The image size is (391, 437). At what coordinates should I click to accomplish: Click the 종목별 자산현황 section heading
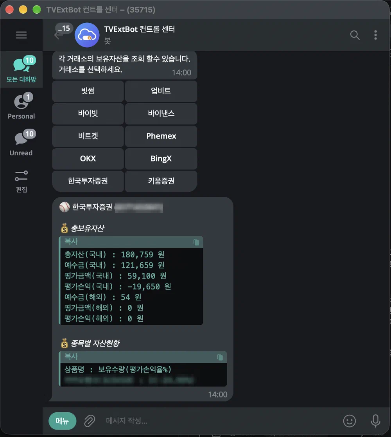coord(95,343)
